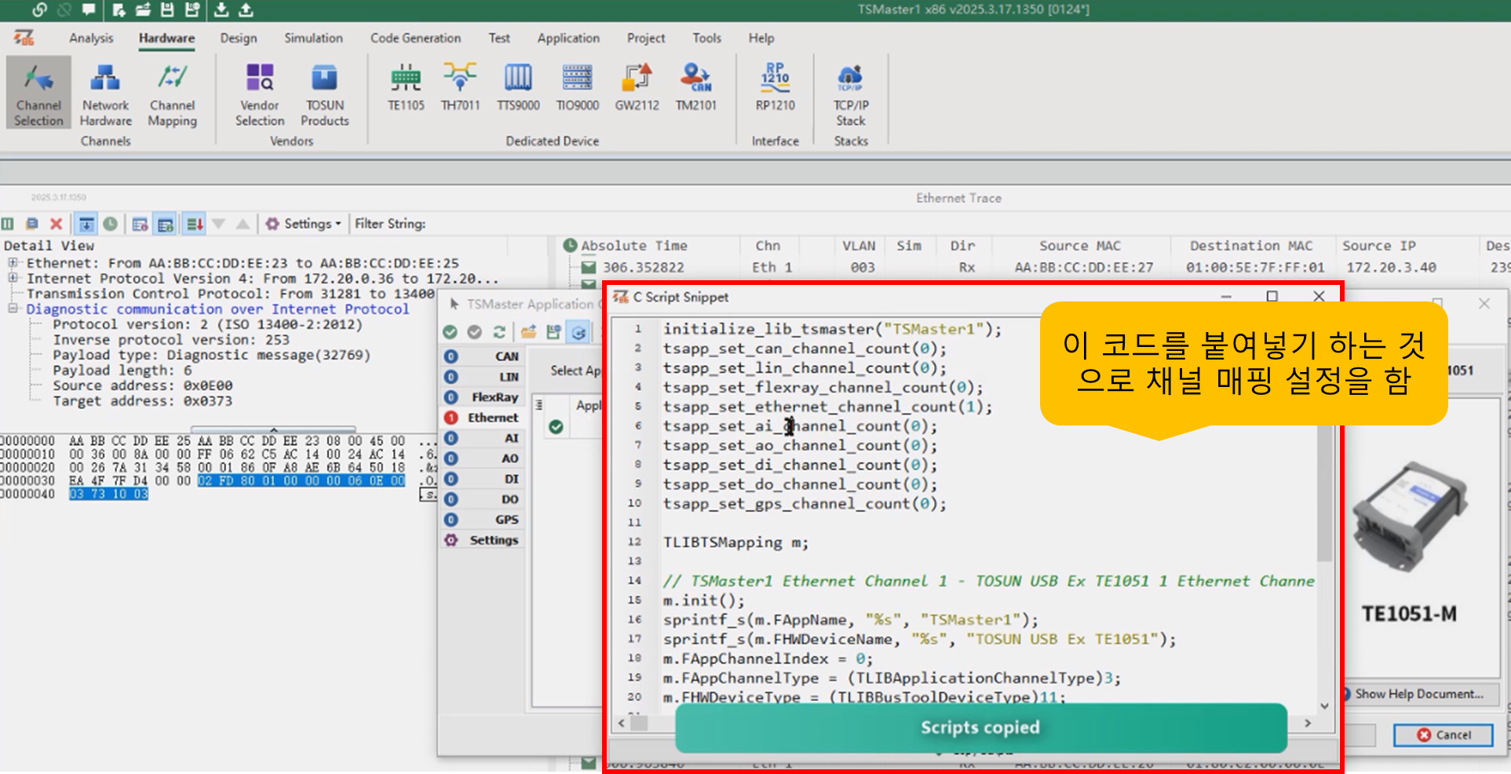Open Vendor Selection

click(260, 93)
